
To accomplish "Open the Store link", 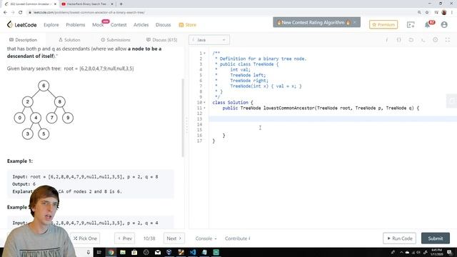I will 187,25.
